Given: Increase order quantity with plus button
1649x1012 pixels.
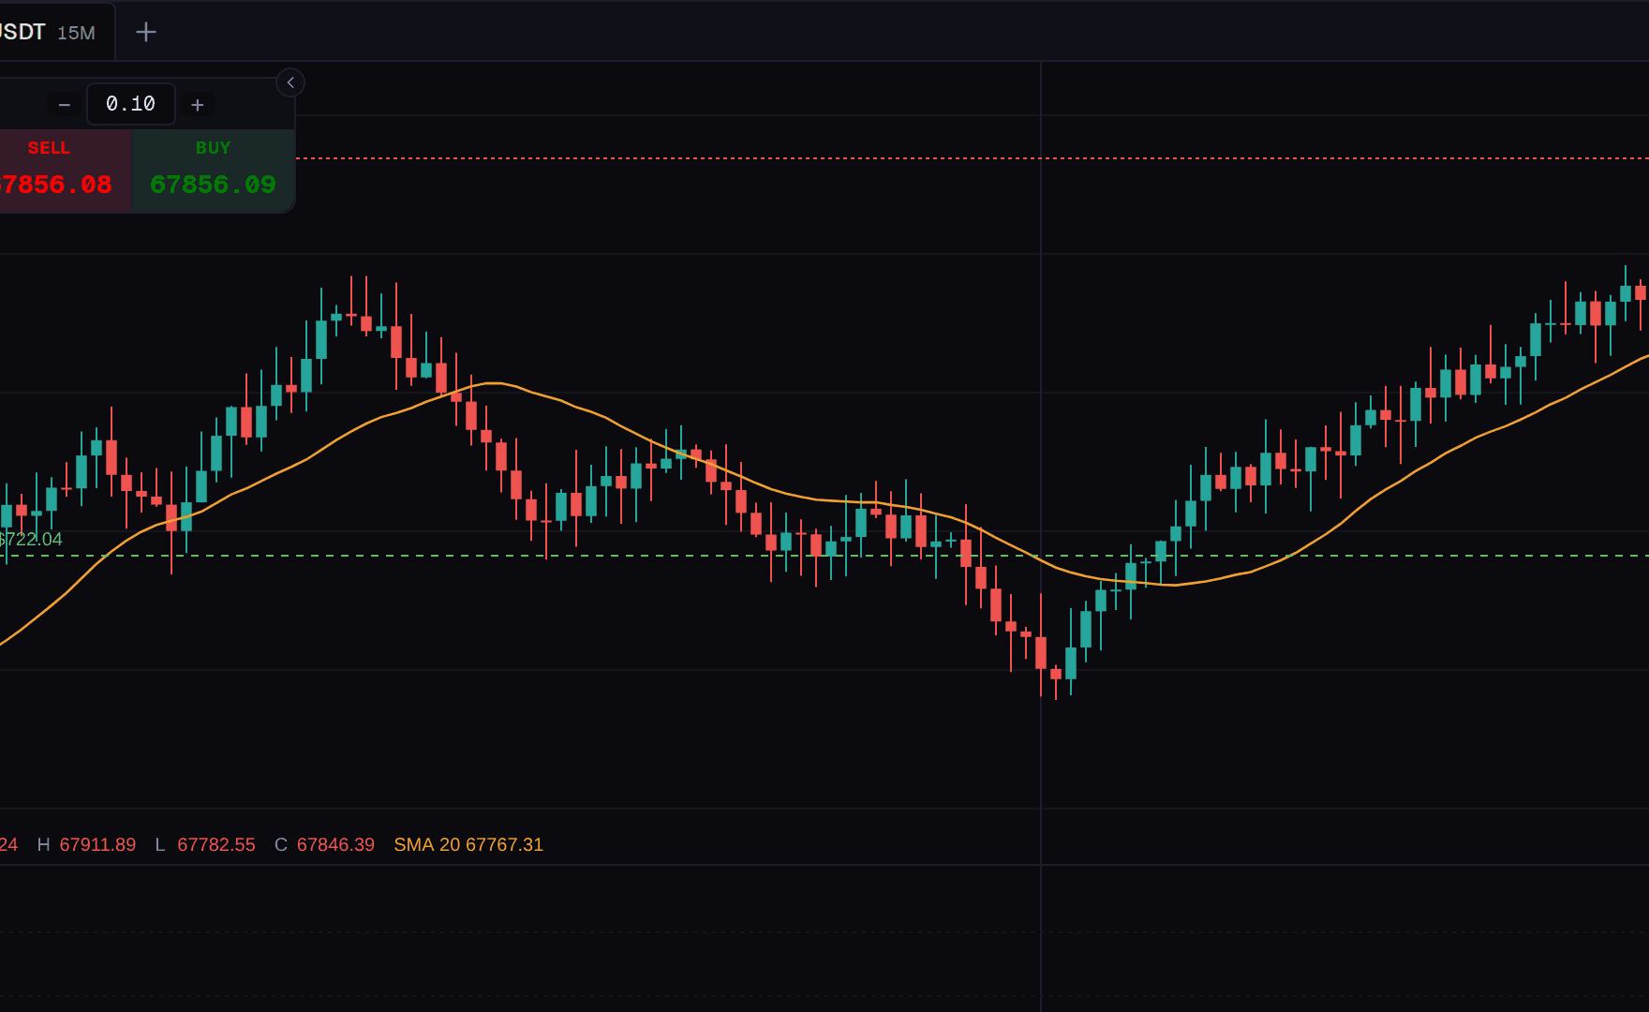Looking at the screenshot, I should tap(198, 105).
